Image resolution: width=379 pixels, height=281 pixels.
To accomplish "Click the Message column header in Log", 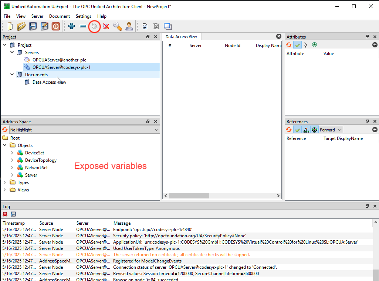I will [x=242, y=223].
